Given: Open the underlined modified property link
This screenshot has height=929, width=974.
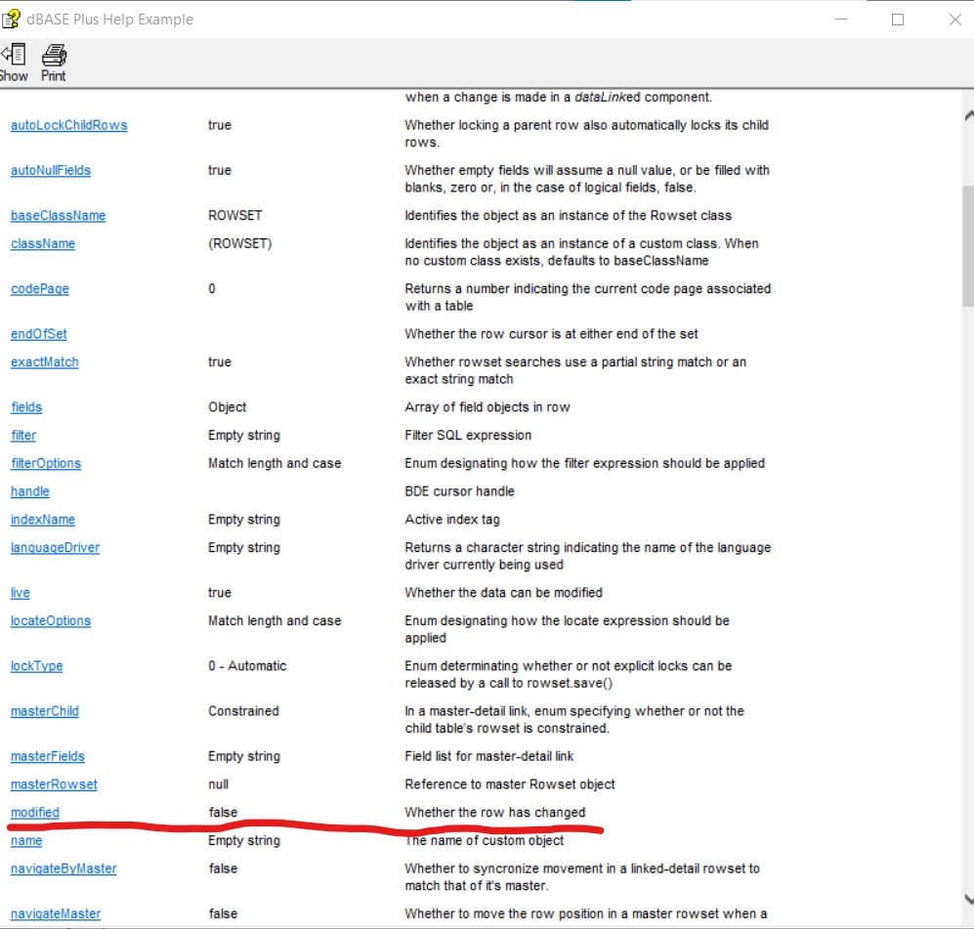Looking at the screenshot, I should coord(35,813).
